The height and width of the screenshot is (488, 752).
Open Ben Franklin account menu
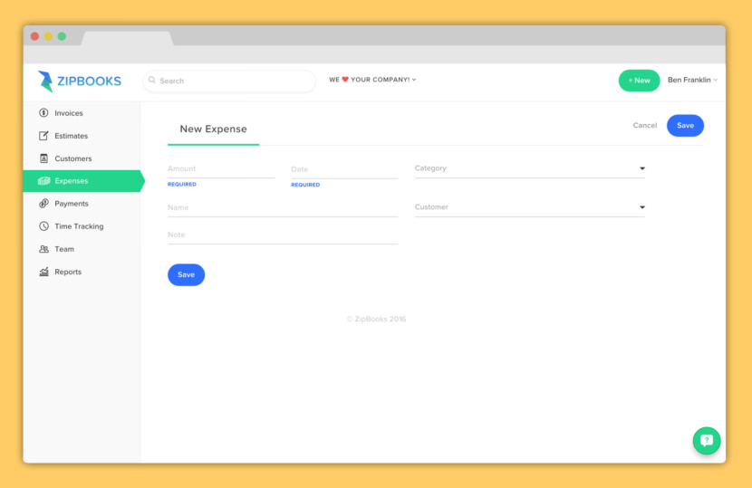click(692, 80)
